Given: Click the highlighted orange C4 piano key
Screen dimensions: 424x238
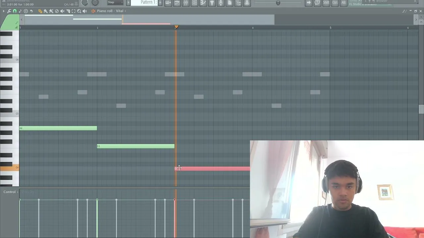Looking at the screenshot, I should [10, 168].
